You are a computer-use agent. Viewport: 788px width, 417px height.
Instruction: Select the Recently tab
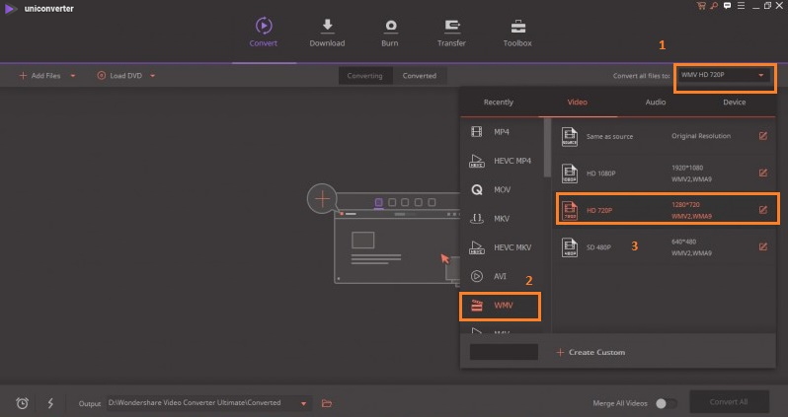(499, 102)
